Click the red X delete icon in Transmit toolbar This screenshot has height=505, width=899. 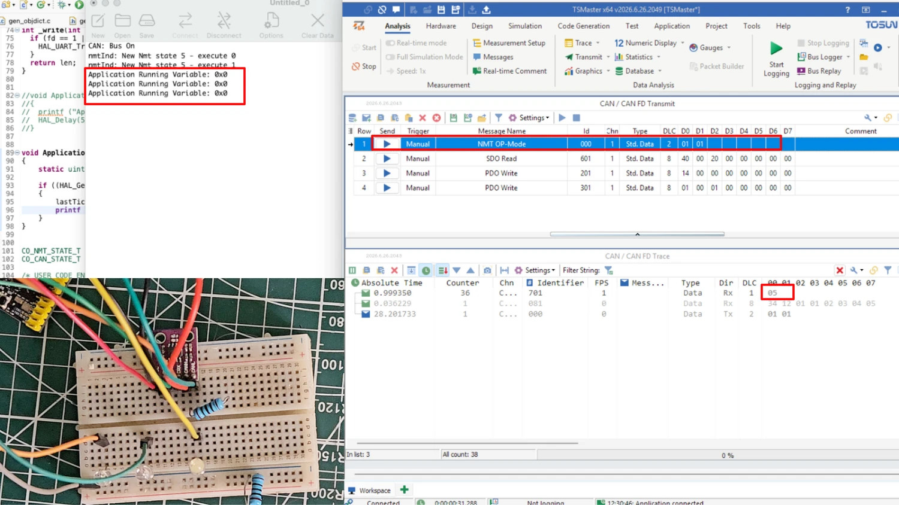point(423,118)
